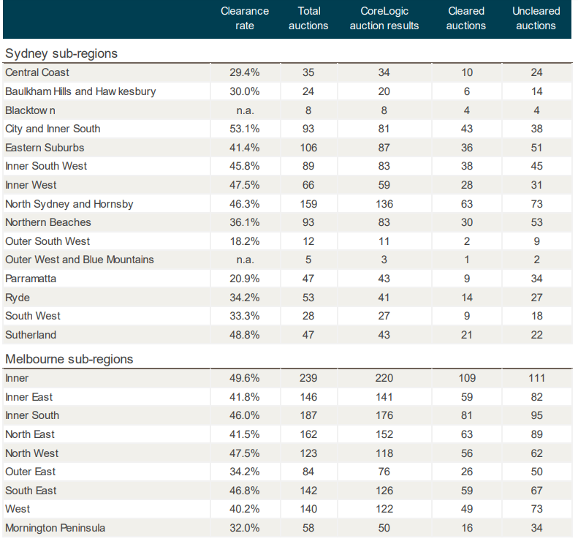Click the 53.1% clearance rate cell
The image size is (578, 544).
click(x=245, y=129)
